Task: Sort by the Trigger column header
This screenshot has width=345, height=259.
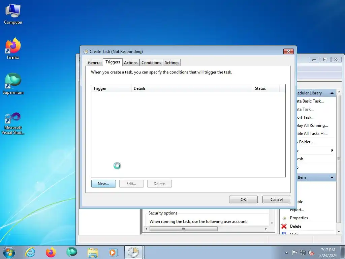Action: 111,88
